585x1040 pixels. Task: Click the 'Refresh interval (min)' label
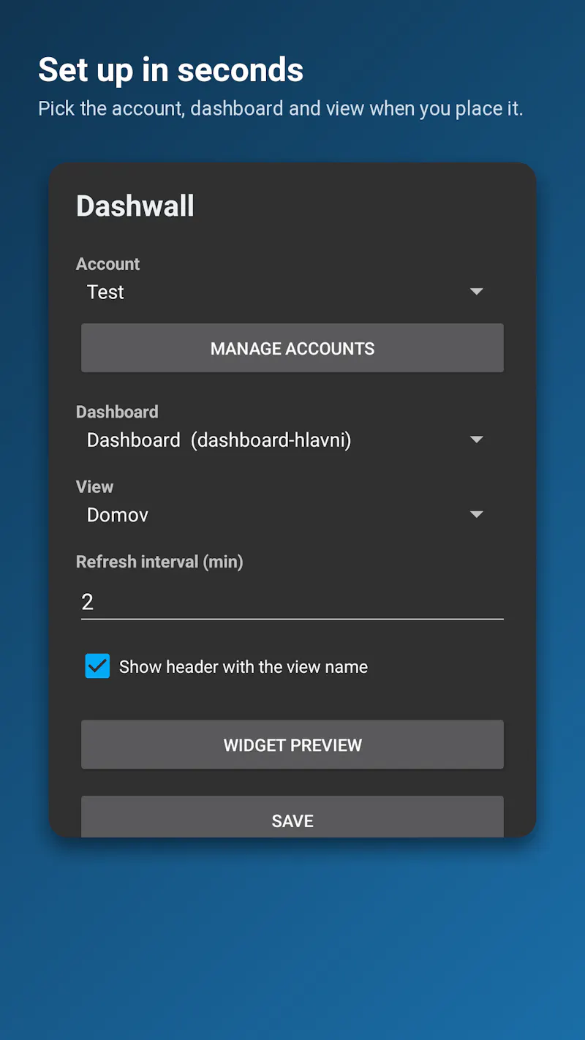tap(159, 562)
